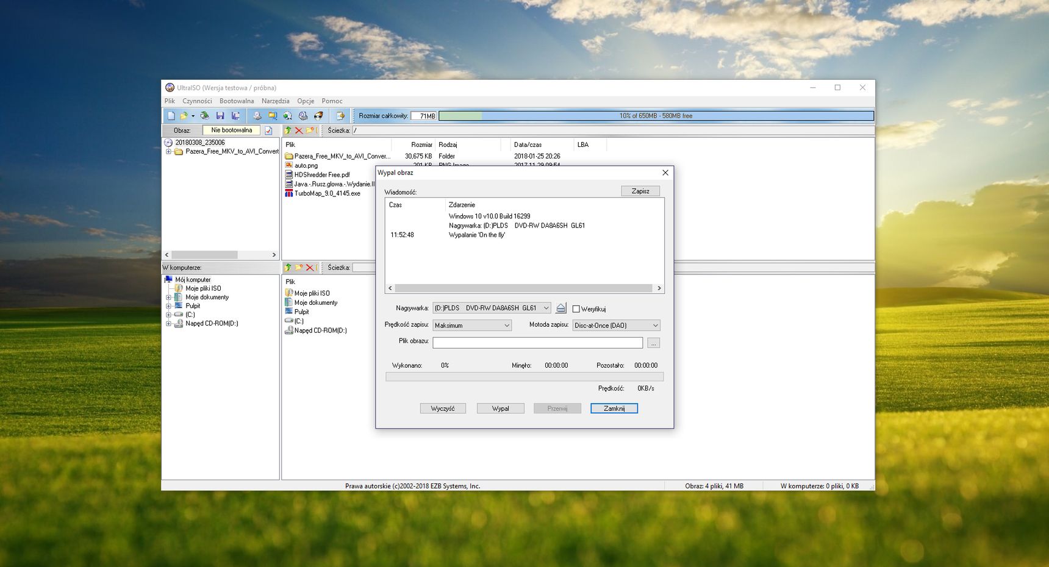Select Napęd CD-ROM(D:) in local file list
Screen dimensions: 1049x567
pyautogui.click(x=320, y=330)
